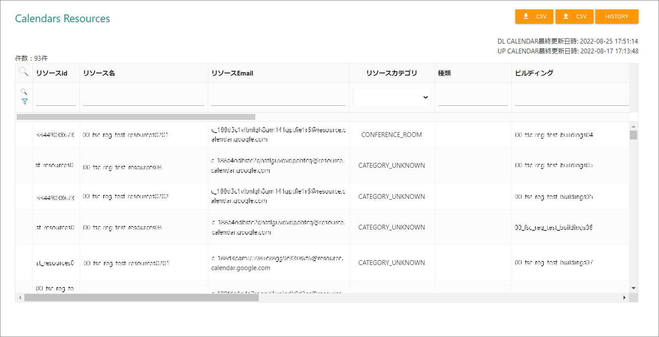Image resolution: width=659 pixels, height=337 pixels.
Task: Click the 件数：93件 record count
Action: pyautogui.click(x=31, y=58)
